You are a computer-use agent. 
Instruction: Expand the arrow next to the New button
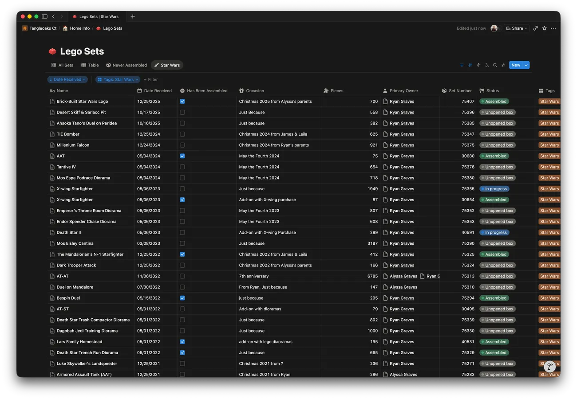click(x=526, y=65)
